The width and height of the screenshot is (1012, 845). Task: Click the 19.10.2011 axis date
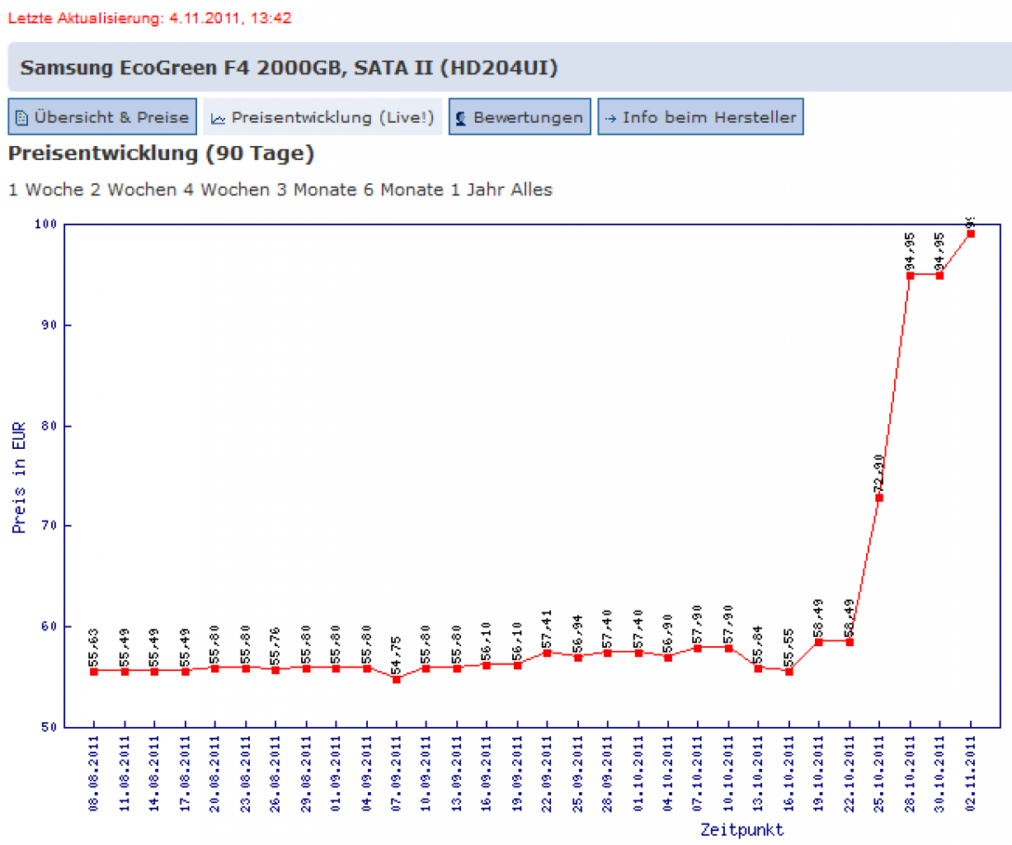point(819,774)
